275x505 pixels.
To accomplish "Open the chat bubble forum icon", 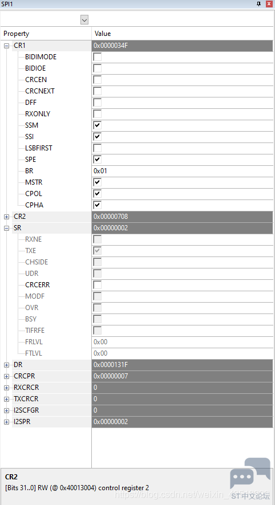I will click(x=250, y=474).
